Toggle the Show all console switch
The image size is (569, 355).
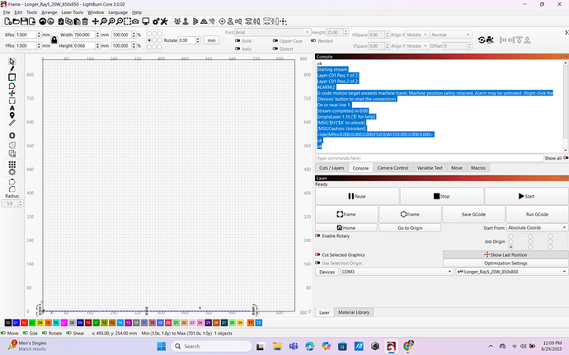[x=566, y=158]
